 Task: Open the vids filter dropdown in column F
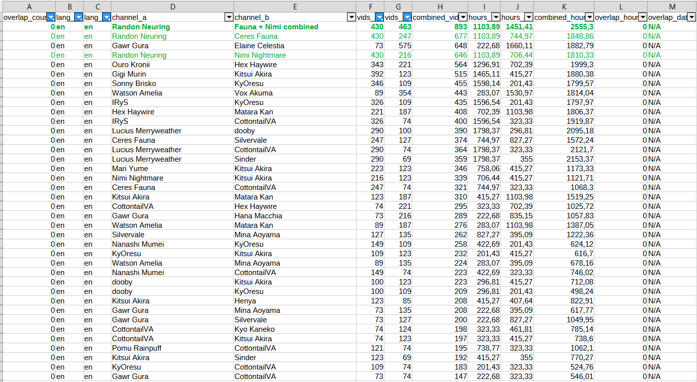379,17
